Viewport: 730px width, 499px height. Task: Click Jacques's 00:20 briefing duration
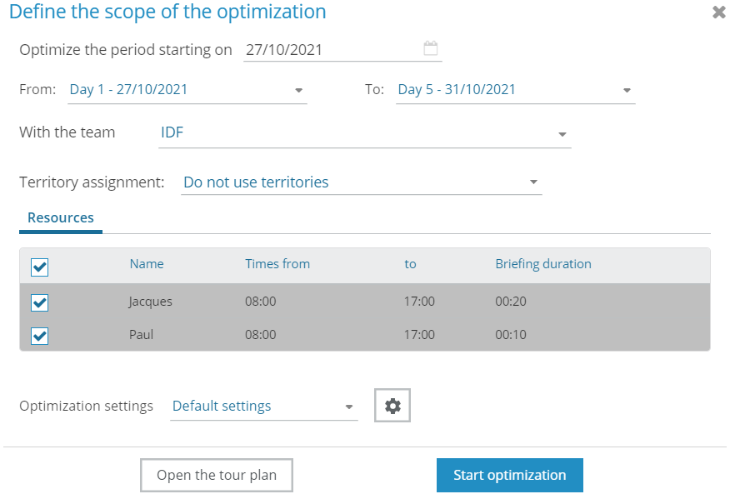[x=511, y=302]
